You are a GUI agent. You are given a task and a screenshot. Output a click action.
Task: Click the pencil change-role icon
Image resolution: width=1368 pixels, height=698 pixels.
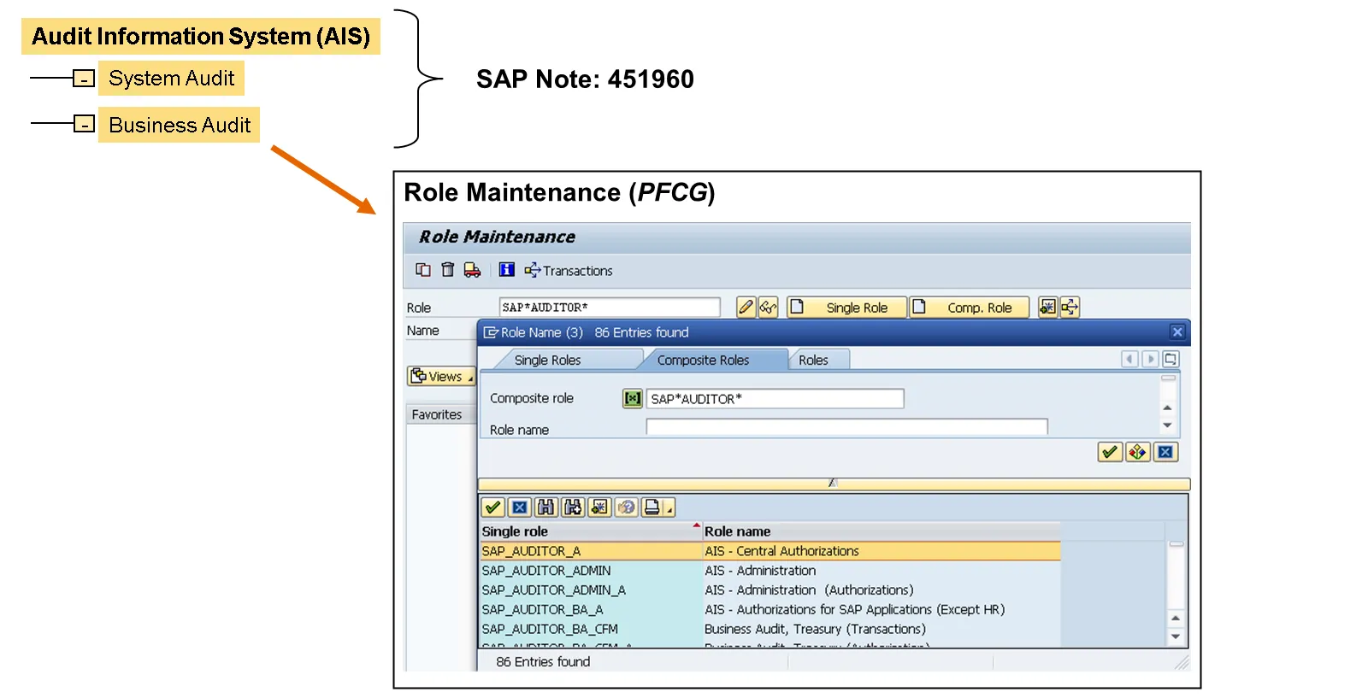[x=746, y=307]
